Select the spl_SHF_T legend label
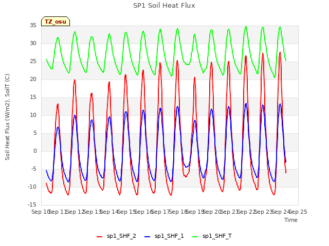 (x=217, y=236)
